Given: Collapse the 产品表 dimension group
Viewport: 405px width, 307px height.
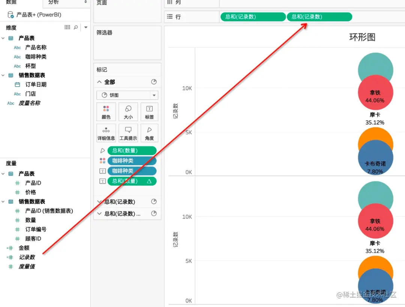Looking at the screenshot, I should pyautogui.click(x=3, y=38).
